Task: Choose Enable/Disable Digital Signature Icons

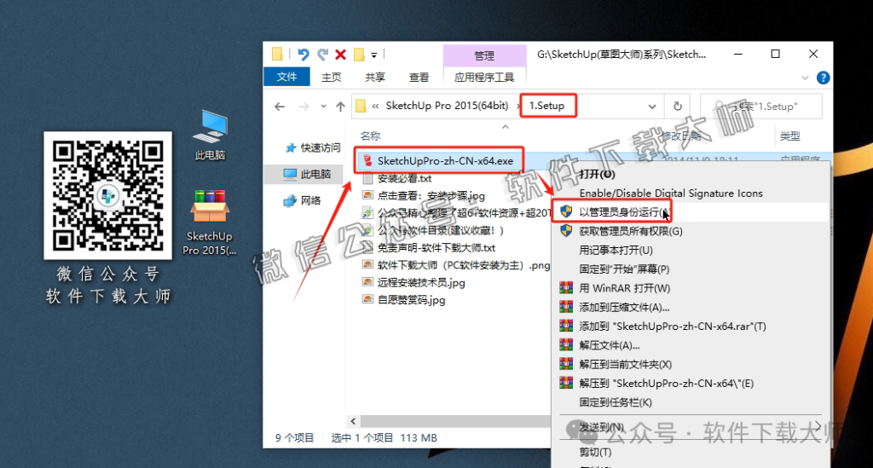Action: pos(671,194)
